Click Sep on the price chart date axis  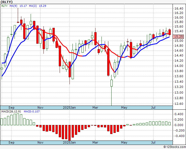coord(11,108)
